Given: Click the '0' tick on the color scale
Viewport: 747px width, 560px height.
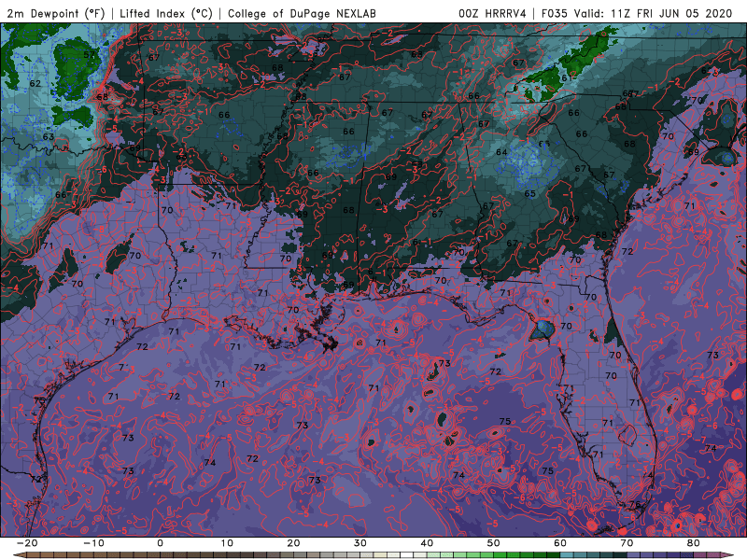Looking at the screenshot, I should (160, 543).
